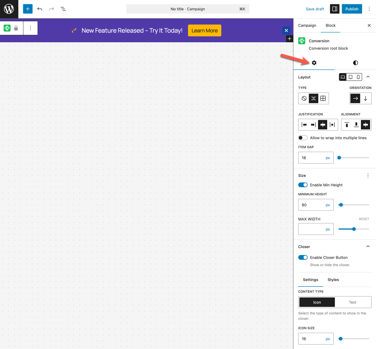The height and width of the screenshot is (349, 376).
Task: Collapse the Layout section chevron
Action: click(x=368, y=77)
